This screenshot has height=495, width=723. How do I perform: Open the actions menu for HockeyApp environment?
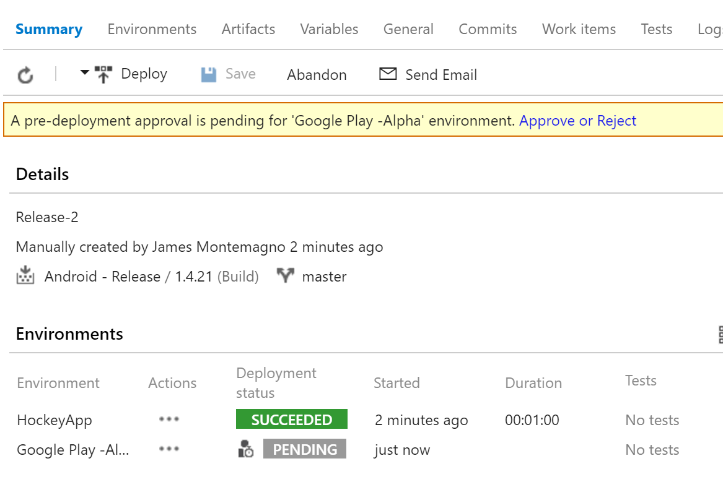click(169, 420)
